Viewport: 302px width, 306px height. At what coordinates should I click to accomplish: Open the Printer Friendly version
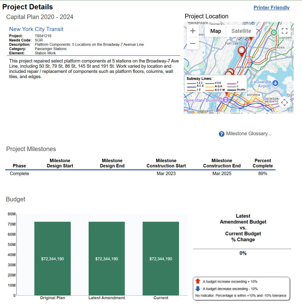tap(271, 7)
